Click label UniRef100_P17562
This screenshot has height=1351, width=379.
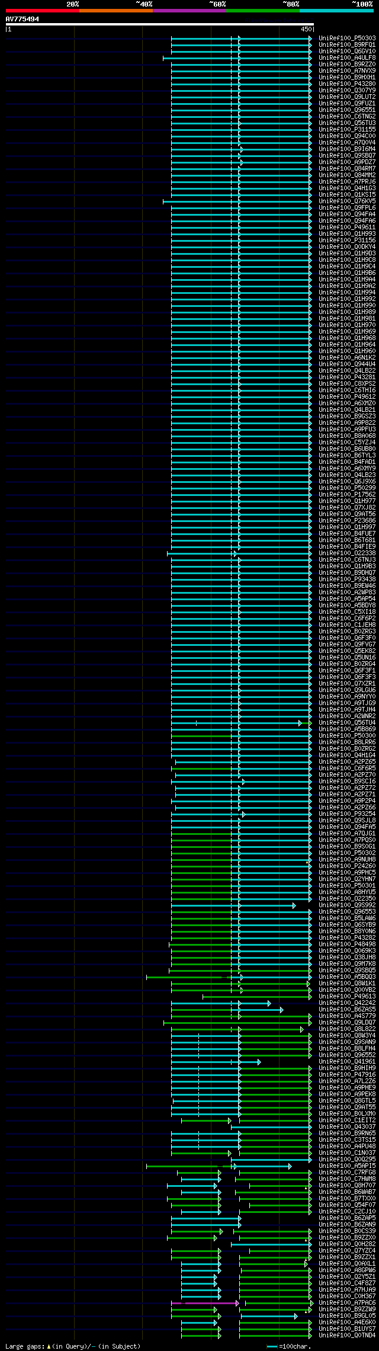[x=347, y=494]
